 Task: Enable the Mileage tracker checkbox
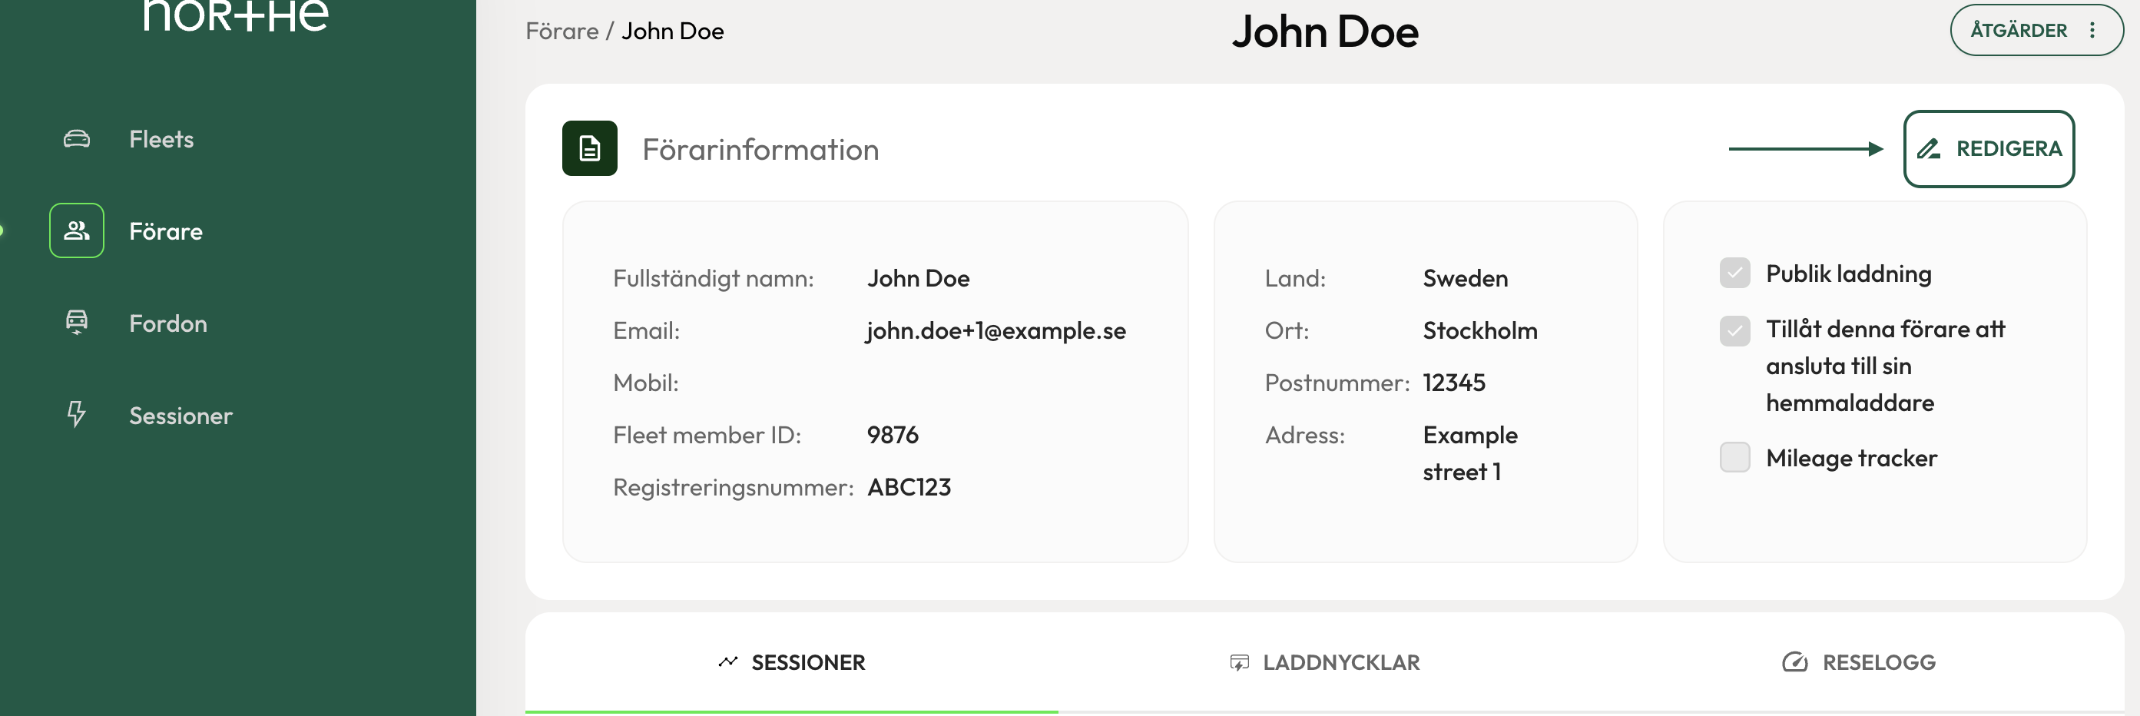(x=1734, y=458)
